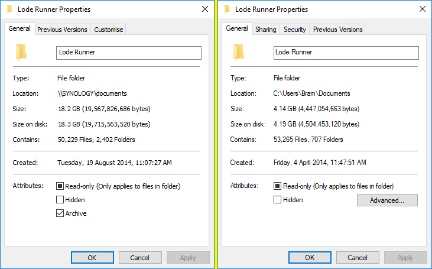This screenshot has width=432, height=269.
Task: Click OK in the left dialog
Action: click(92, 258)
